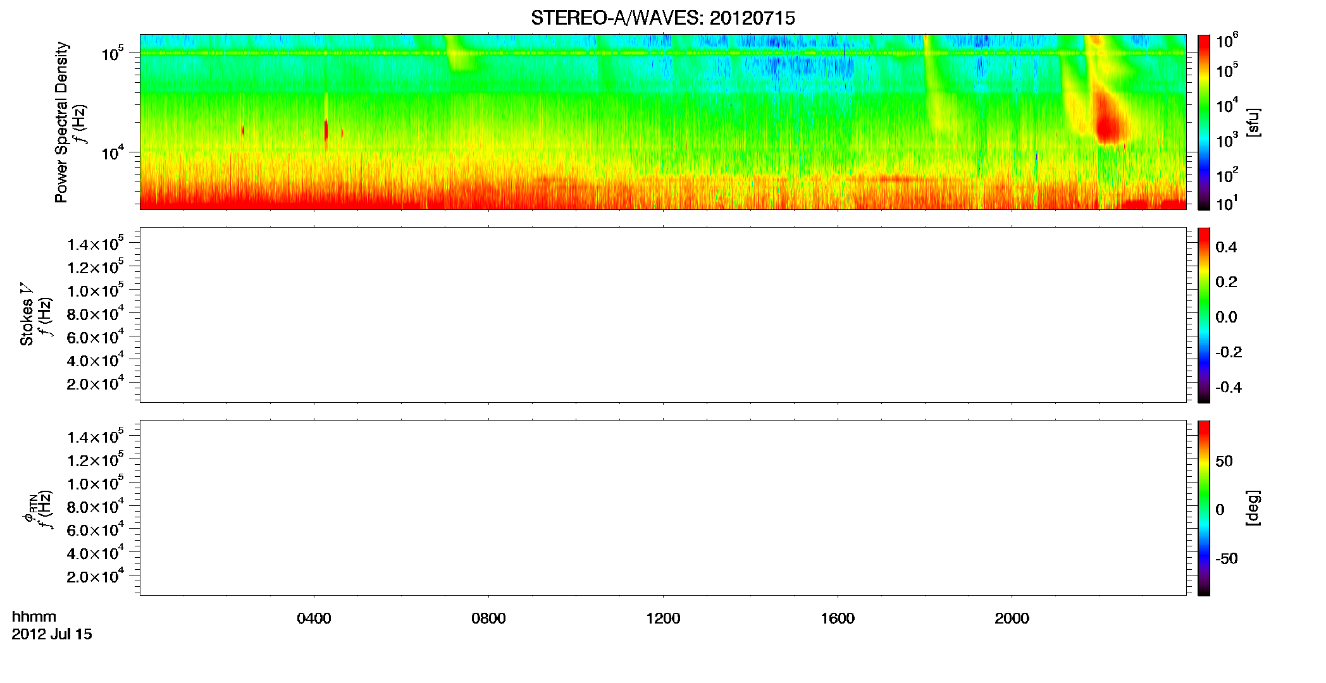Viewport: 1326px width, 683px height.
Task: Click the 6.0×10^4 tick in Stokes V panel
Action: pyautogui.click(x=95, y=337)
